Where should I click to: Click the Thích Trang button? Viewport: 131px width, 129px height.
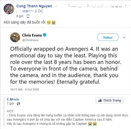click(109, 100)
